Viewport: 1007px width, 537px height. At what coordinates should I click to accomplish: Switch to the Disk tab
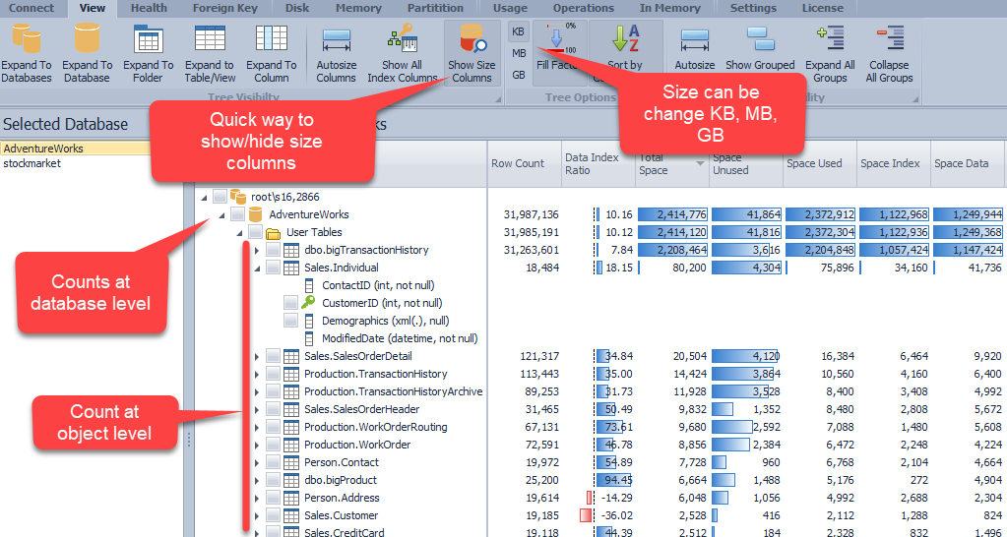coord(297,8)
